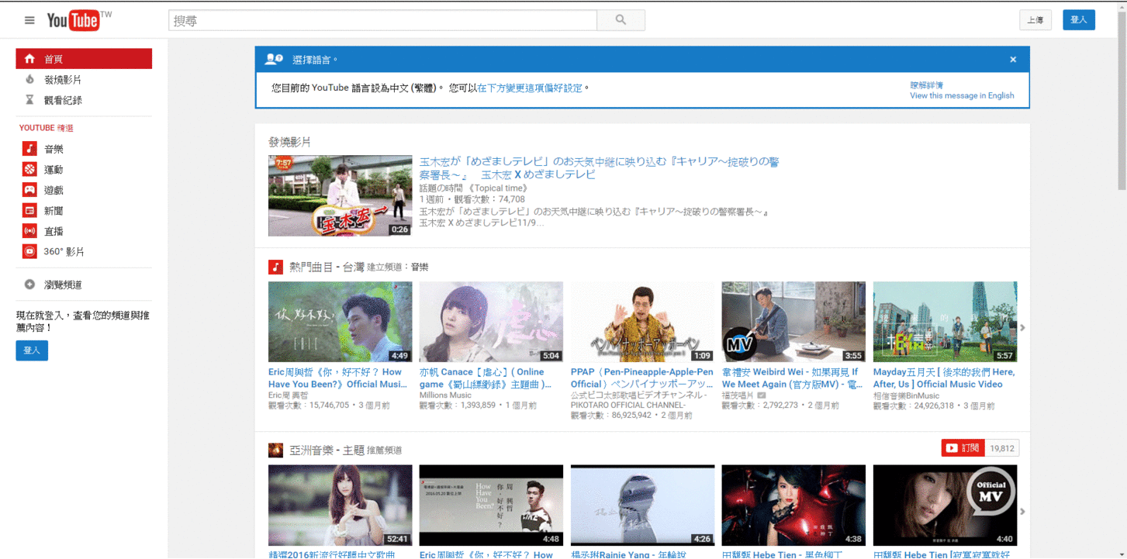Click the 上傳 upload button
This screenshot has width=1127, height=559.
(1035, 20)
